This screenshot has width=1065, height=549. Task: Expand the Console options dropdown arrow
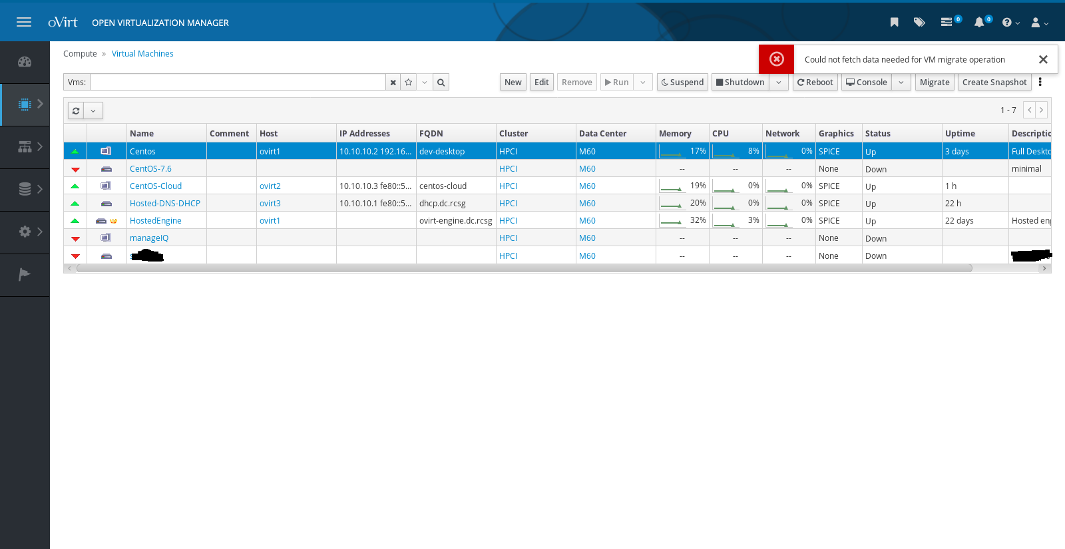901,83
